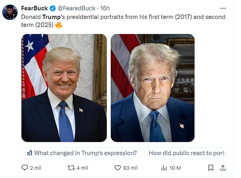The height and width of the screenshot is (178, 241).
Task: Open the three-dot more options menu
Action: [223, 8]
